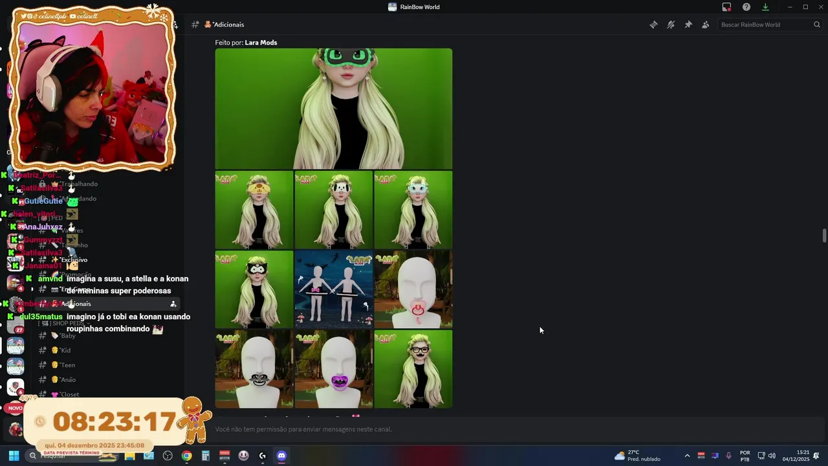Show member list icon
The width and height of the screenshot is (828, 466).
pyautogui.click(x=706, y=25)
